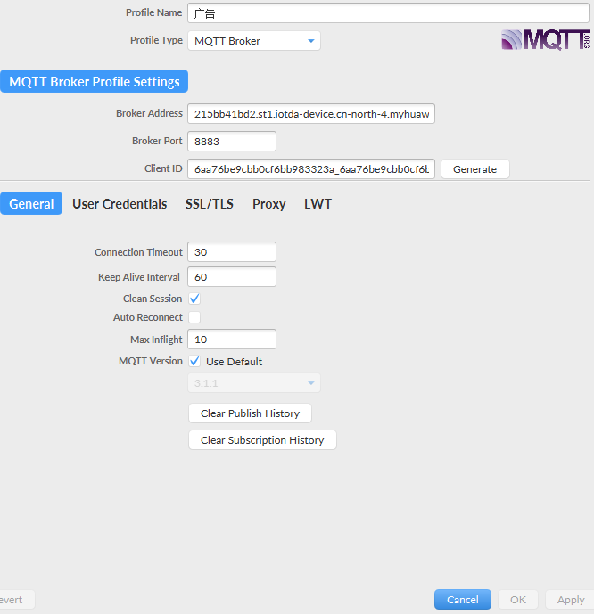This screenshot has width=594, height=614.
Task: Click the Profile Type label
Action: click(x=156, y=40)
